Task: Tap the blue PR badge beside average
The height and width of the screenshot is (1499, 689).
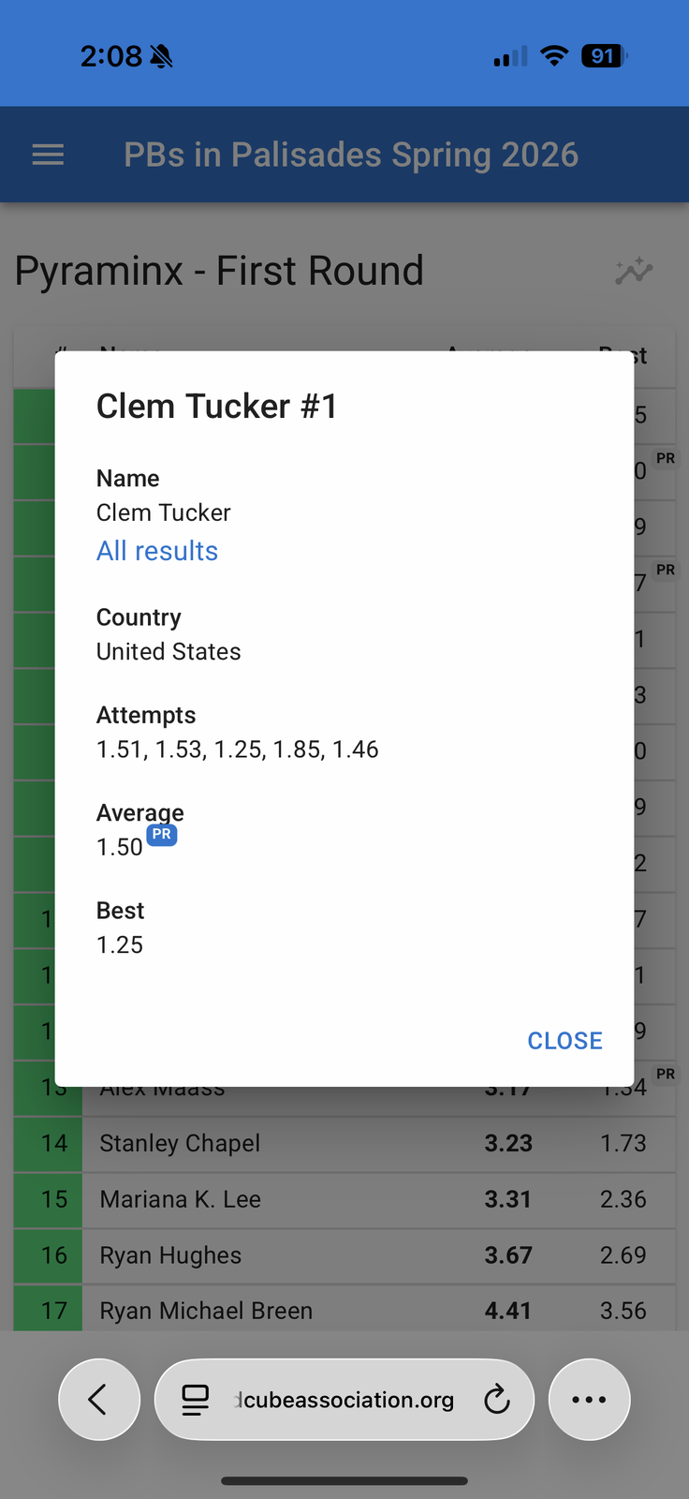Action: (x=162, y=834)
